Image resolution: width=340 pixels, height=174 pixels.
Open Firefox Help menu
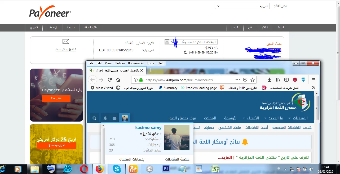coord(161,63)
